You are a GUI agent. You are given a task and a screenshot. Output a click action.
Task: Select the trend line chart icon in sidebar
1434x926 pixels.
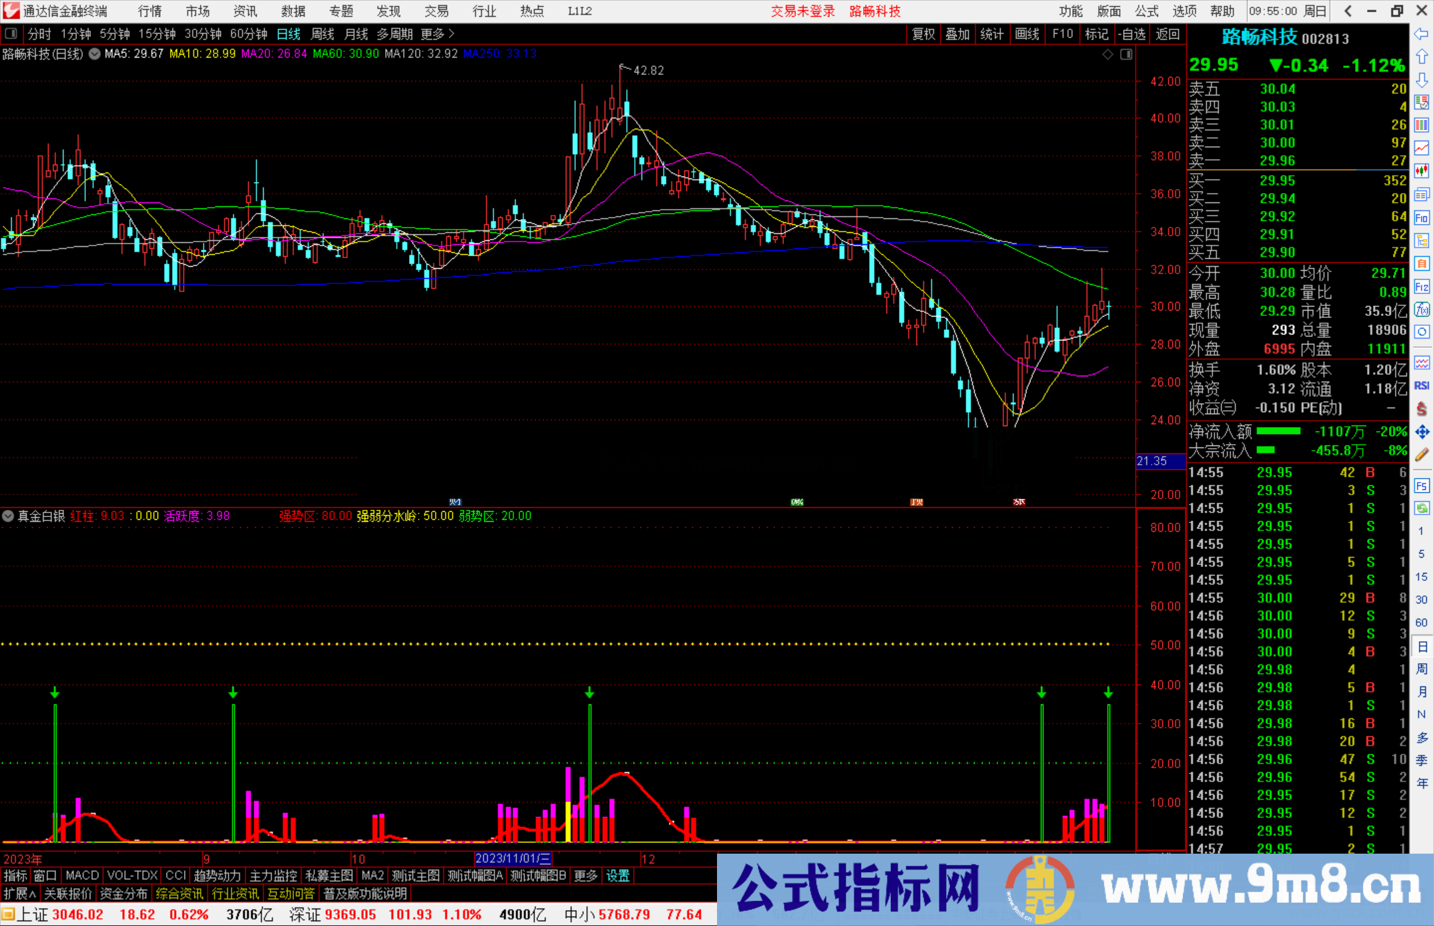tap(1421, 147)
